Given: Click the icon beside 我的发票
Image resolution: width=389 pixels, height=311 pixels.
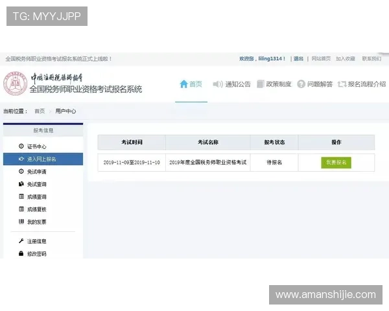Looking at the screenshot, I should [x=21, y=222].
